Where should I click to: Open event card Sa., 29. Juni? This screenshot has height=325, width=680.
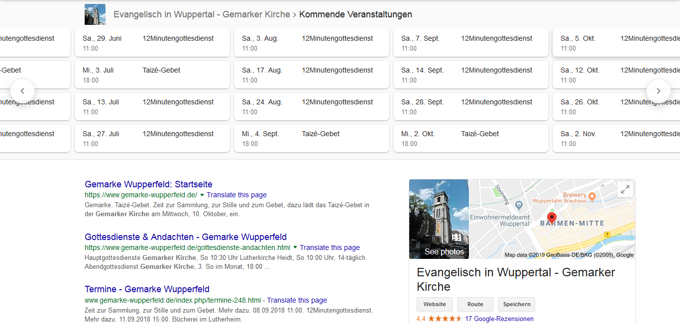(x=152, y=43)
